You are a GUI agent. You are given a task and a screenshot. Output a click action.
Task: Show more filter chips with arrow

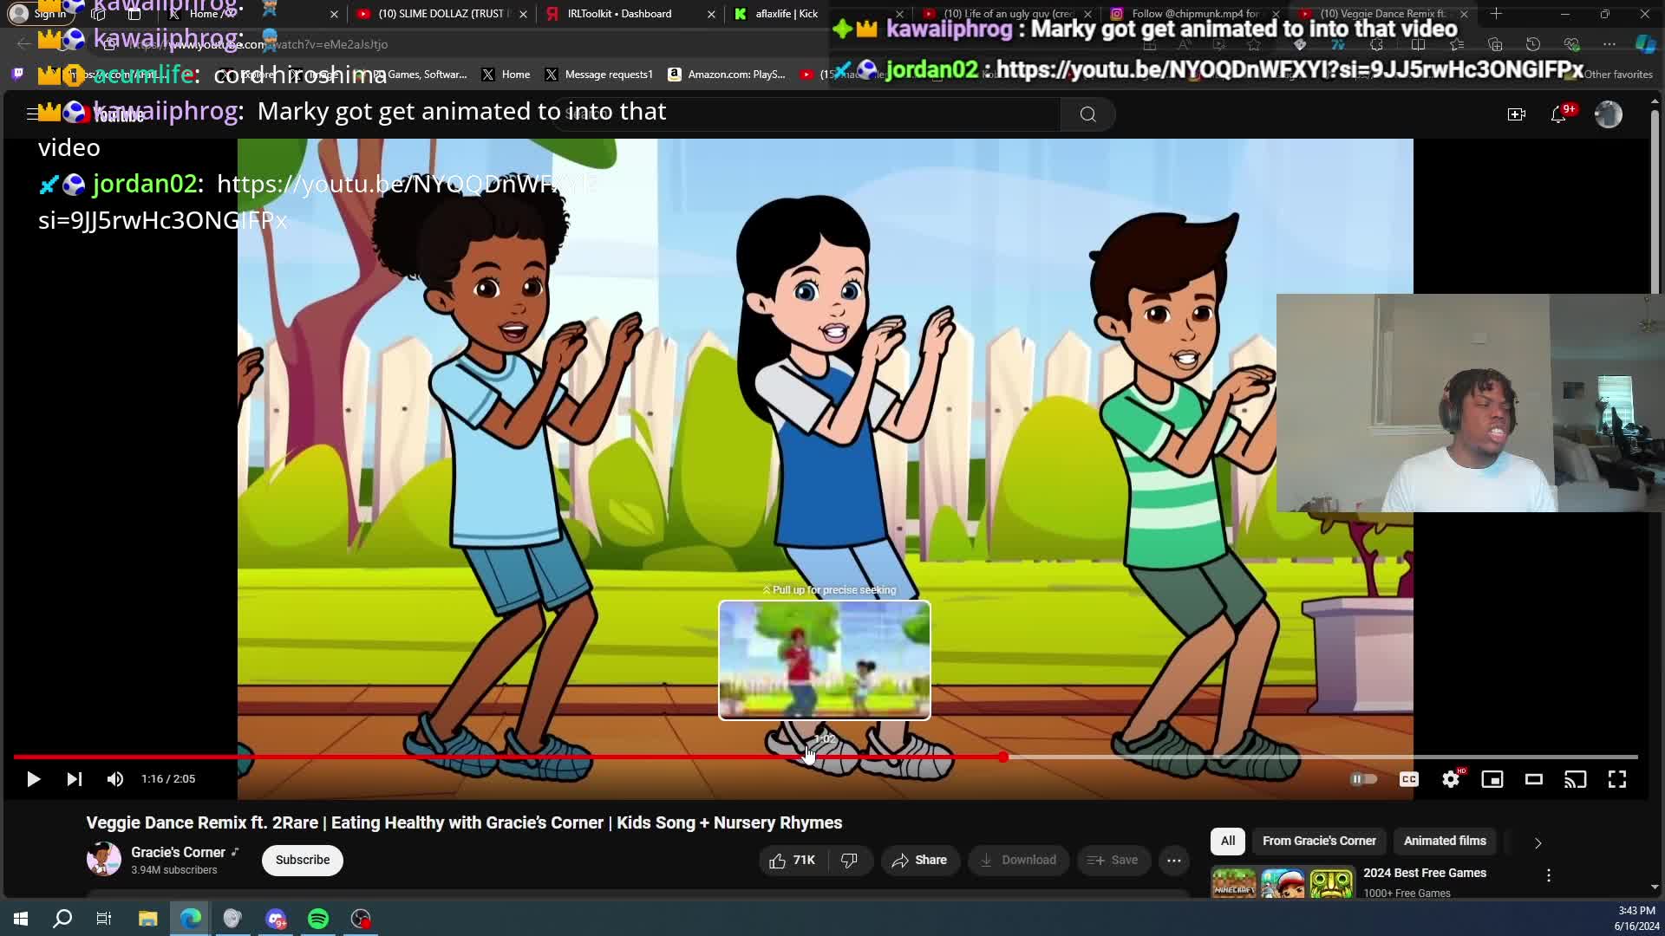click(1538, 842)
